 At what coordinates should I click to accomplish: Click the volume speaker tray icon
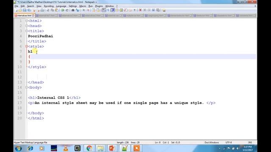pyautogui.click(x=238, y=148)
